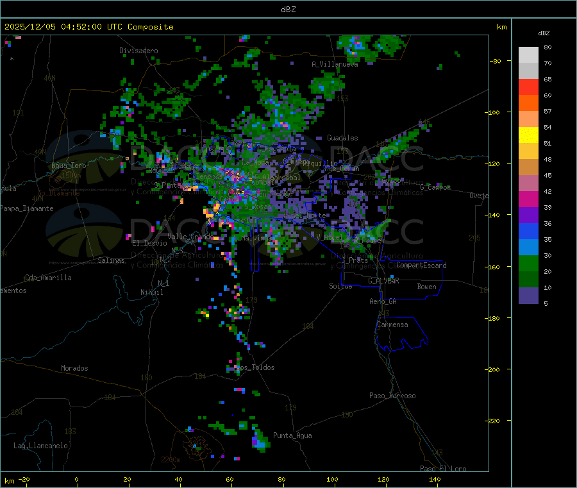Screen dimensions: 577x488
Task: Click the km label beside the -20 tick
Action: tap(9, 481)
